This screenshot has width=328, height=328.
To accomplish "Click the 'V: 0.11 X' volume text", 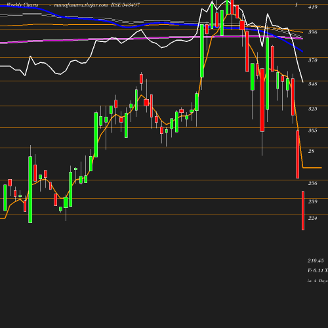I will 318,271.
